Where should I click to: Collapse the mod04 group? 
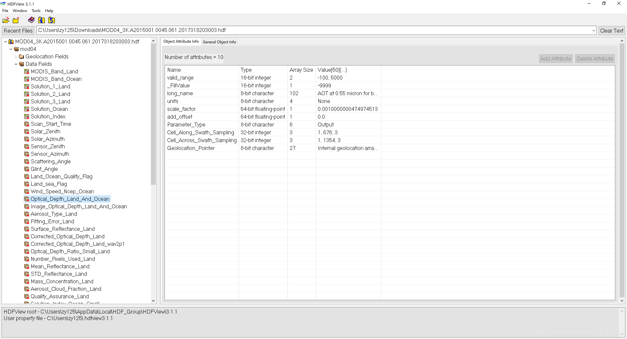[x=11, y=49]
